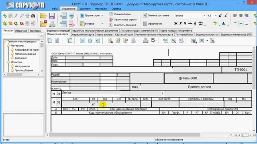Open the Справка menu
Viewport: 257px width, 144px height.
[x=116, y=9]
